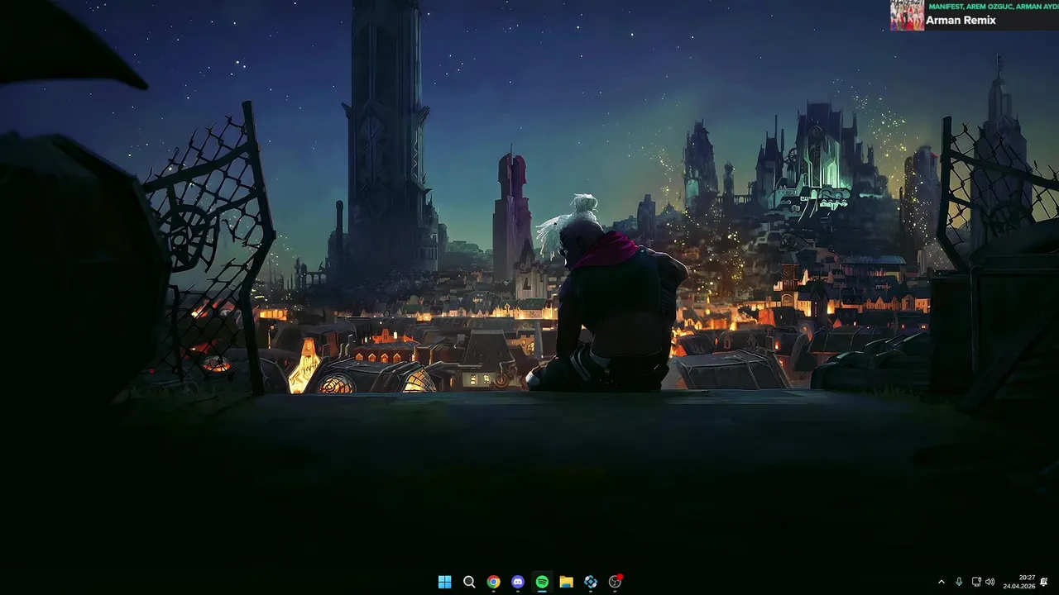
Task: Open clock and date 20:27 calendar
Action: point(1019,582)
